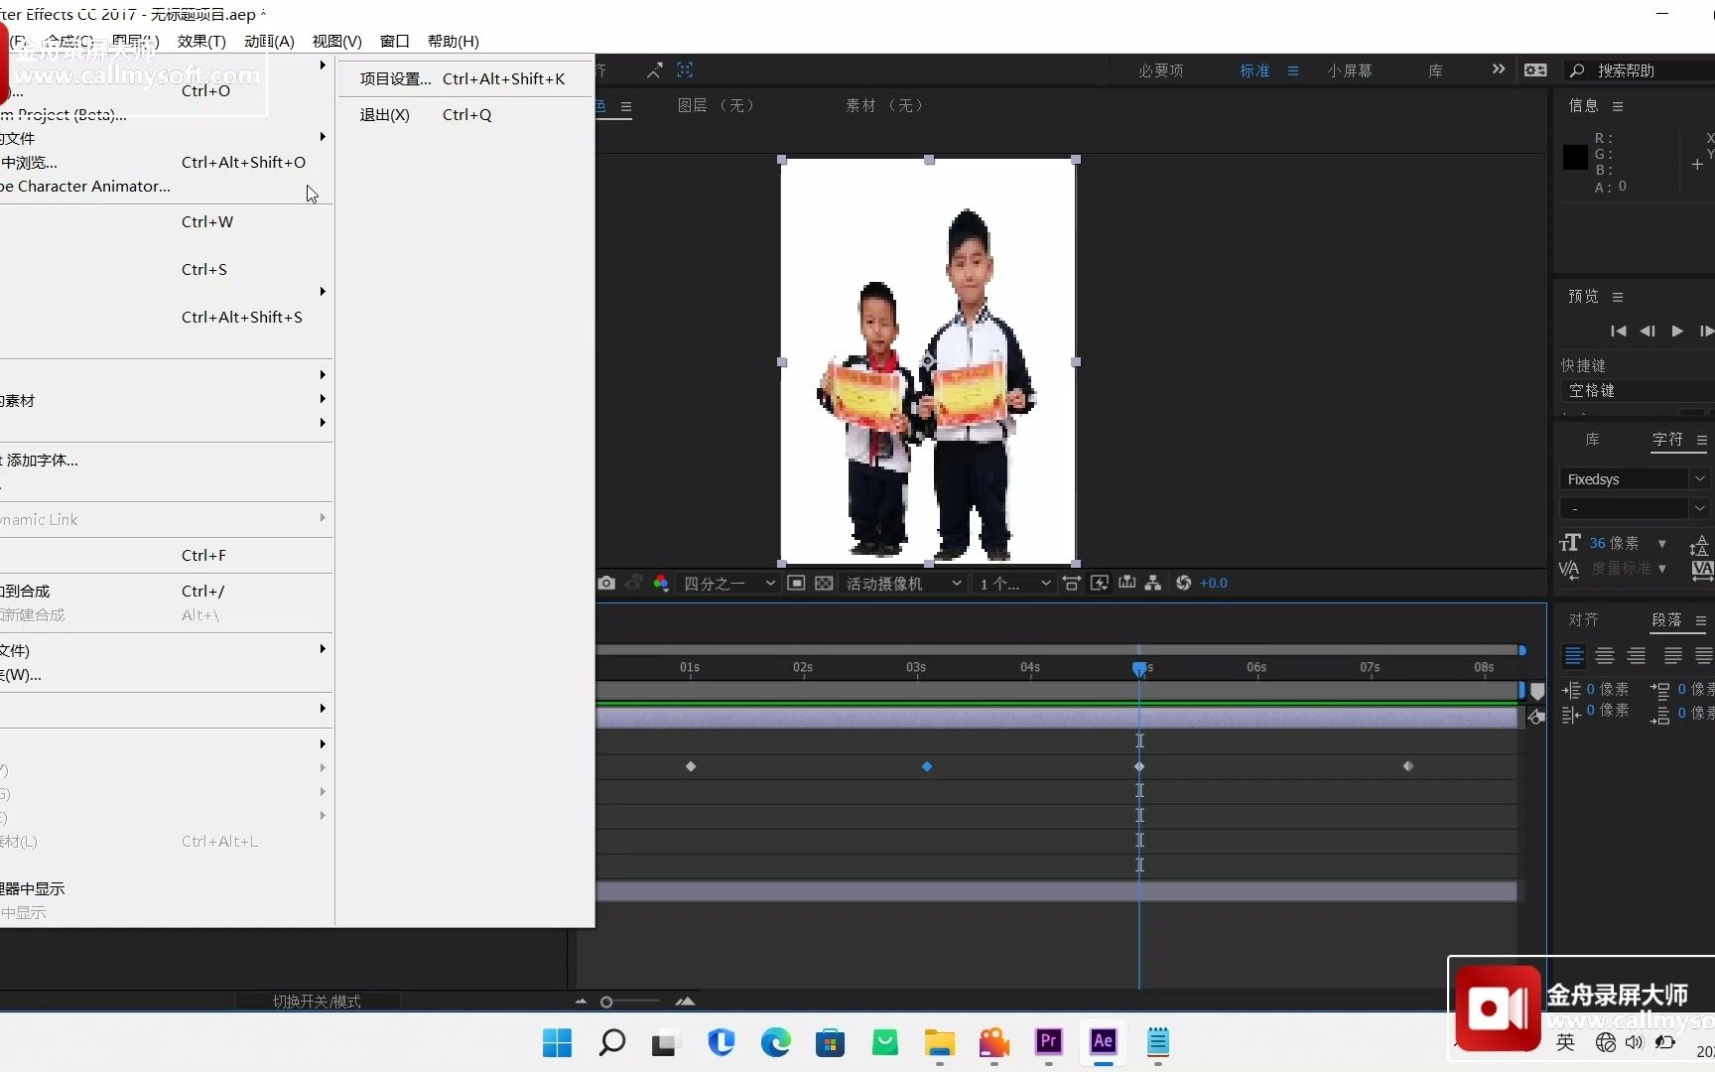Click 项目设置... menu item

(x=462, y=78)
